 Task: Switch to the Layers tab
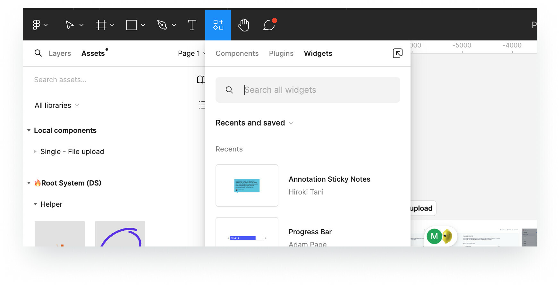(x=60, y=53)
